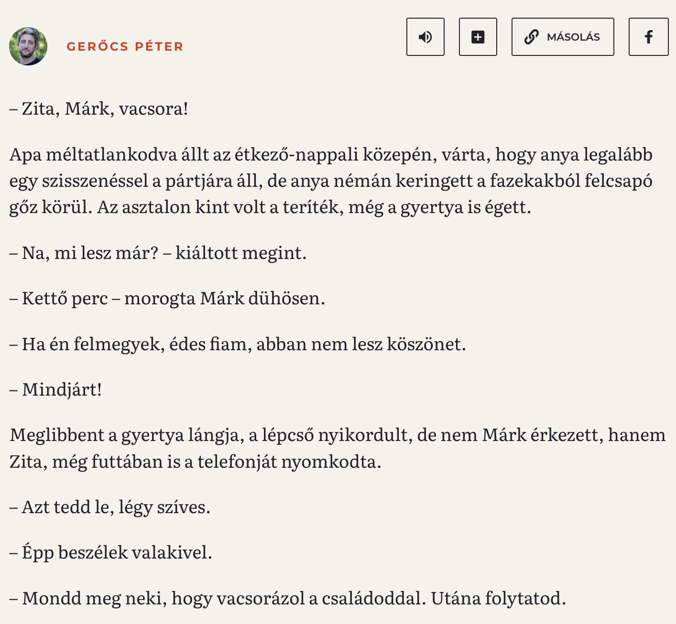Screen dimensions: 676x624
Task: Click the paragraph starting "Apa méltatlankodva"
Action: [x=331, y=181]
